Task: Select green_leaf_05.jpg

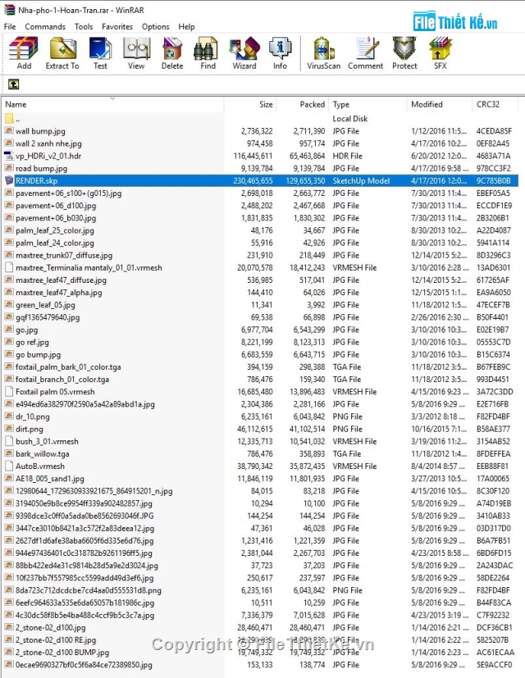Action: click(45, 305)
